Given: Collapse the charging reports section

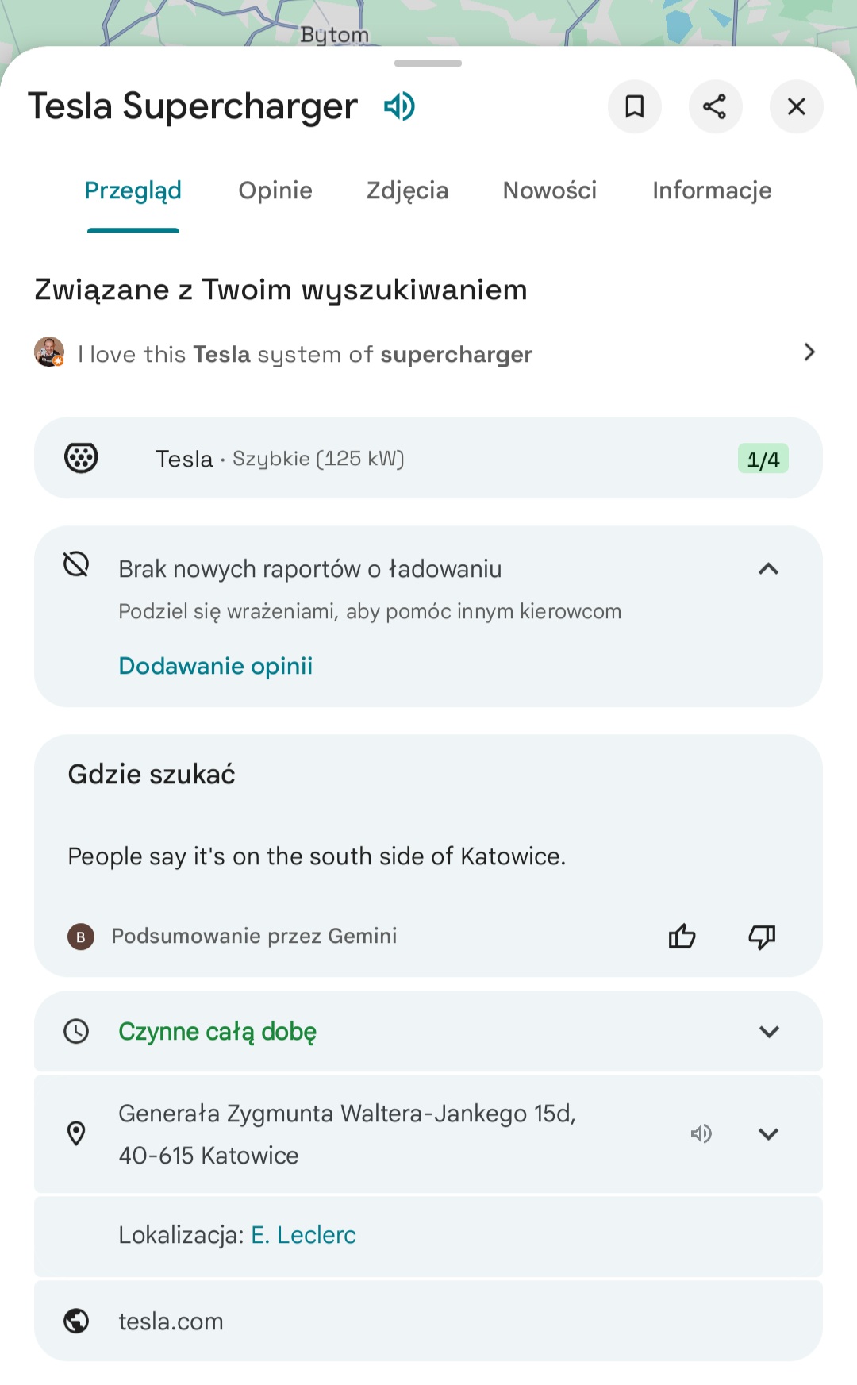Looking at the screenshot, I should pos(768,569).
